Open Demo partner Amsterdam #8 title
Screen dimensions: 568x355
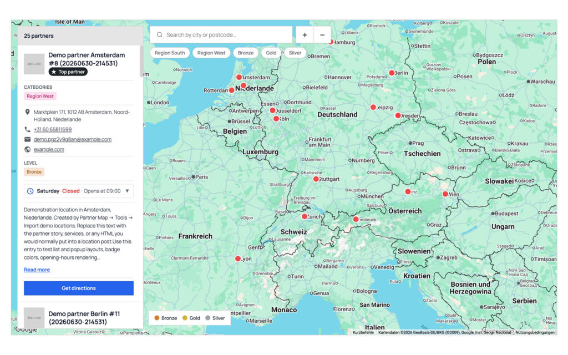[87, 59]
